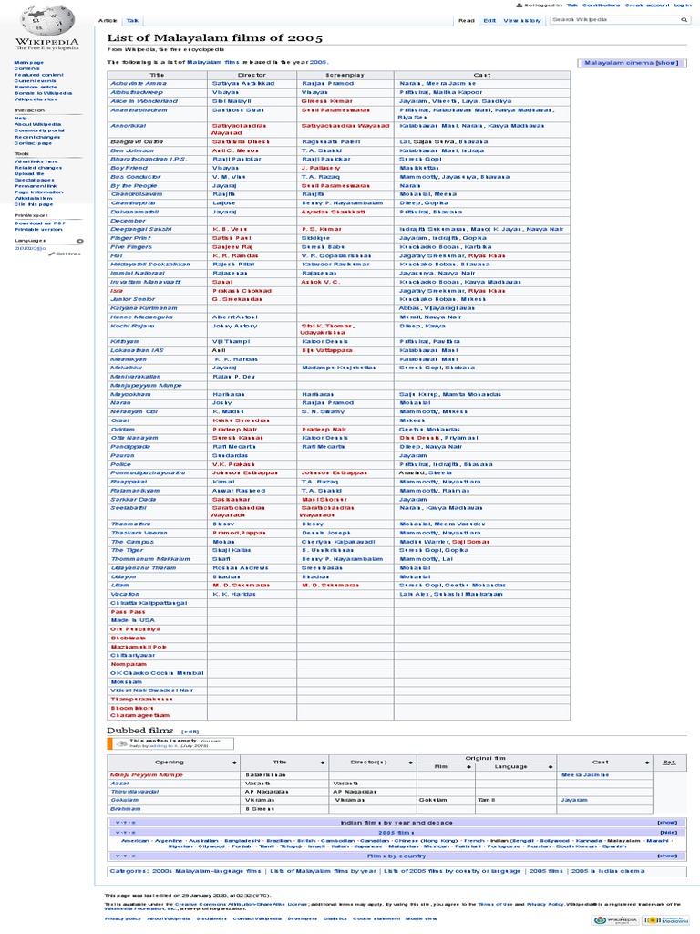
Task: Open Printable version link
Action: click(38, 229)
